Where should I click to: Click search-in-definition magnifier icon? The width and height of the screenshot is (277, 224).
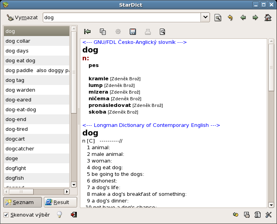pos(162,32)
